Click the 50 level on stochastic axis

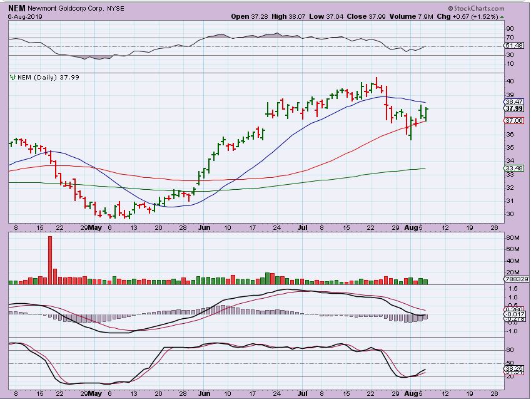[x=510, y=363]
